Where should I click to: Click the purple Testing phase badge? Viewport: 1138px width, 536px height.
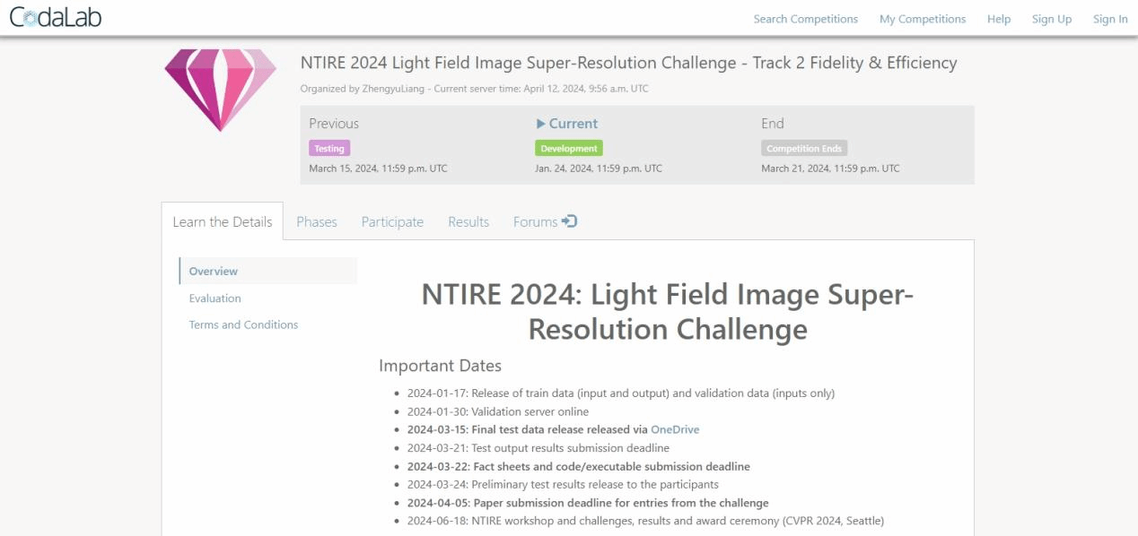tap(329, 149)
